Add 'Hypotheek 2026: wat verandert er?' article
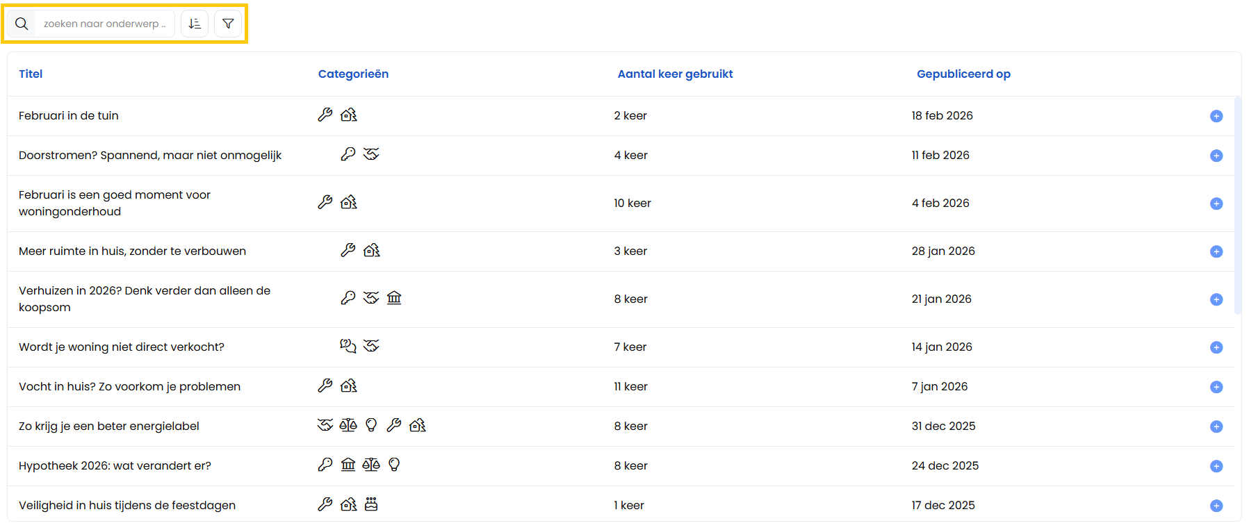This screenshot has height=530, width=1249. coord(1216,466)
